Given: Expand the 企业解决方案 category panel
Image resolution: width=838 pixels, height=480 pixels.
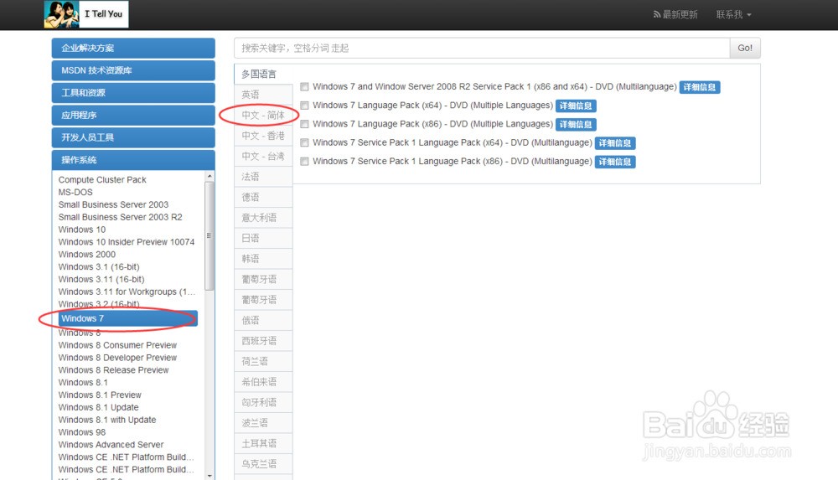Looking at the screenshot, I should coord(133,49).
